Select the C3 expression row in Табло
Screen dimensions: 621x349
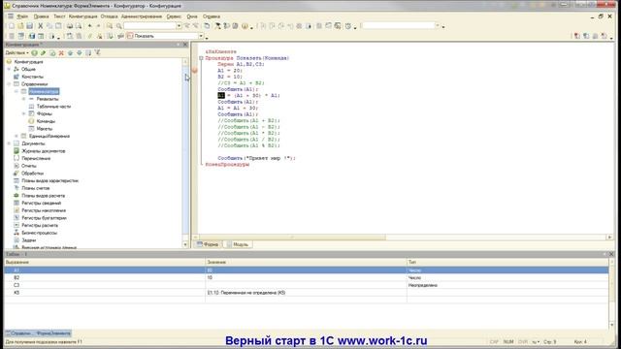[x=307, y=285]
